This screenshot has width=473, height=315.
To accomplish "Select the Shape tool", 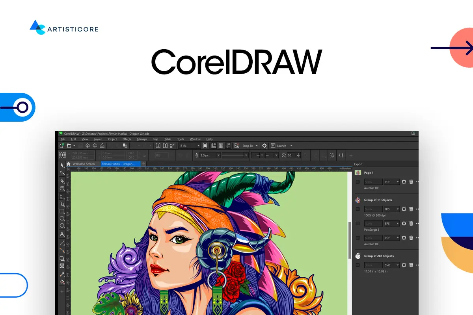I will (x=61, y=172).
